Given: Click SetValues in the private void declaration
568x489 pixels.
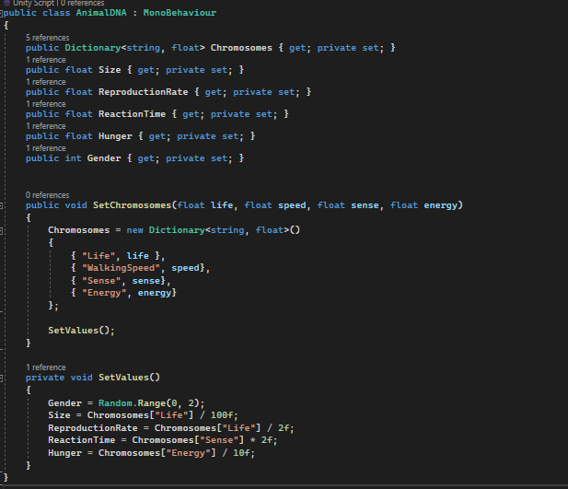Looking at the screenshot, I should click(x=124, y=378).
